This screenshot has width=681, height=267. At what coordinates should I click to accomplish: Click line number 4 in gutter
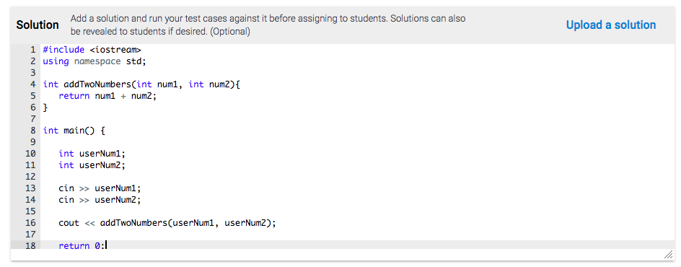[x=32, y=84]
